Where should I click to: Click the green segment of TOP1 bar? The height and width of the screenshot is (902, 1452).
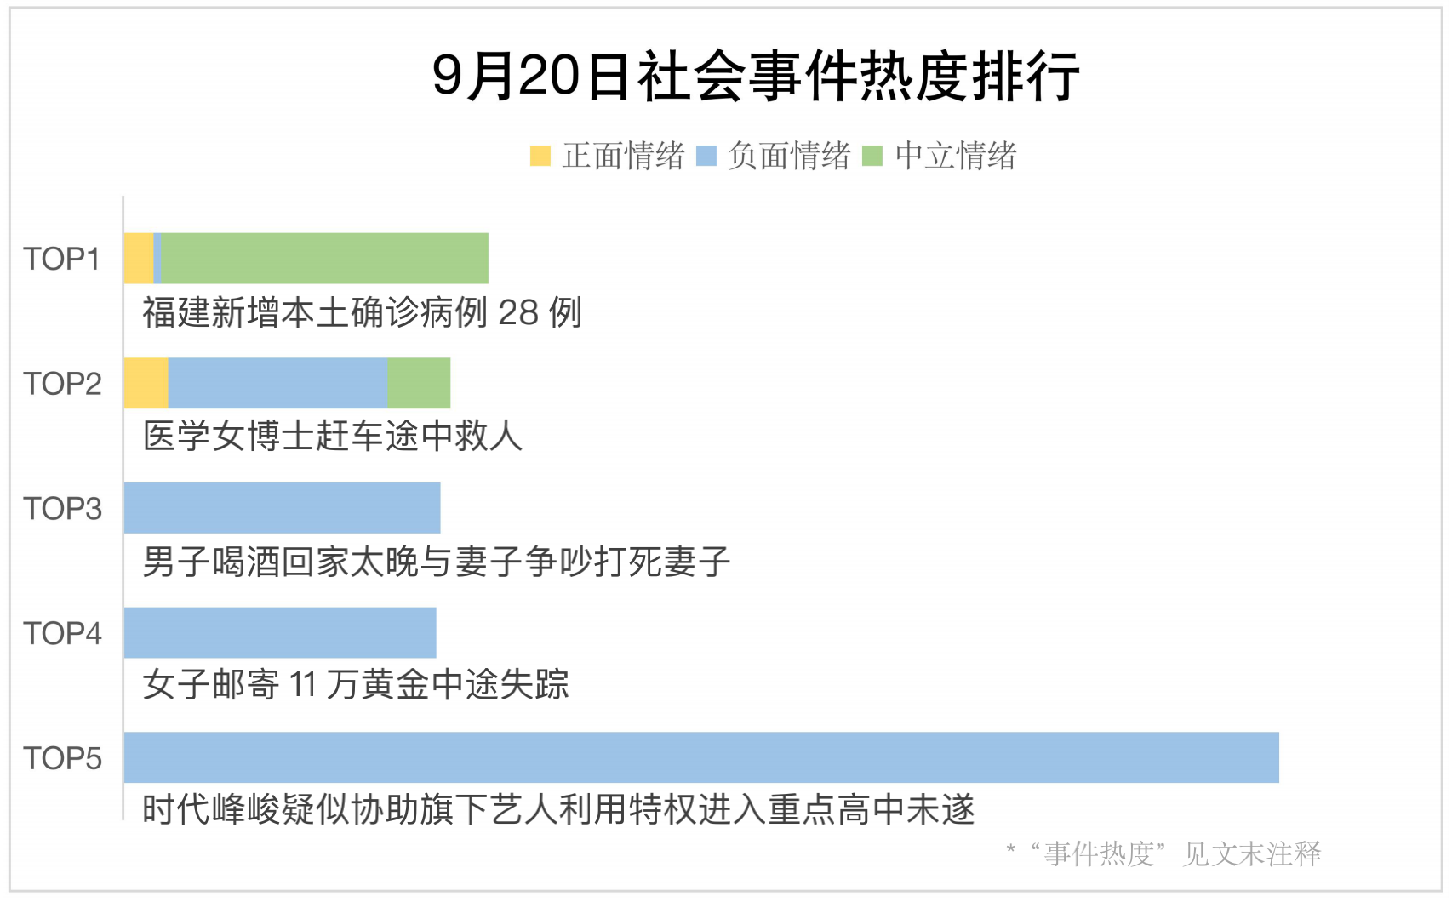(x=325, y=258)
